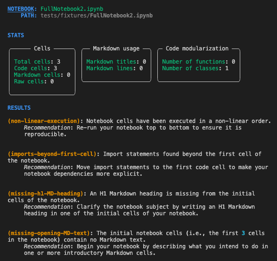Select the 'Markdown lines: 0' line
The width and height of the screenshot is (277, 261).
tap(114, 68)
